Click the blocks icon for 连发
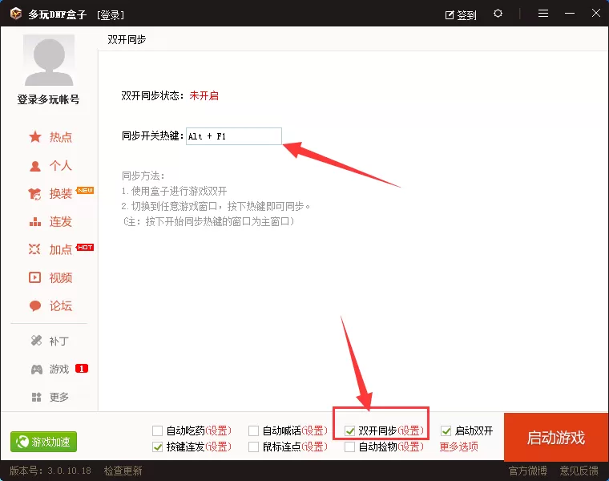This screenshot has height=481, width=609. coord(35,222)
